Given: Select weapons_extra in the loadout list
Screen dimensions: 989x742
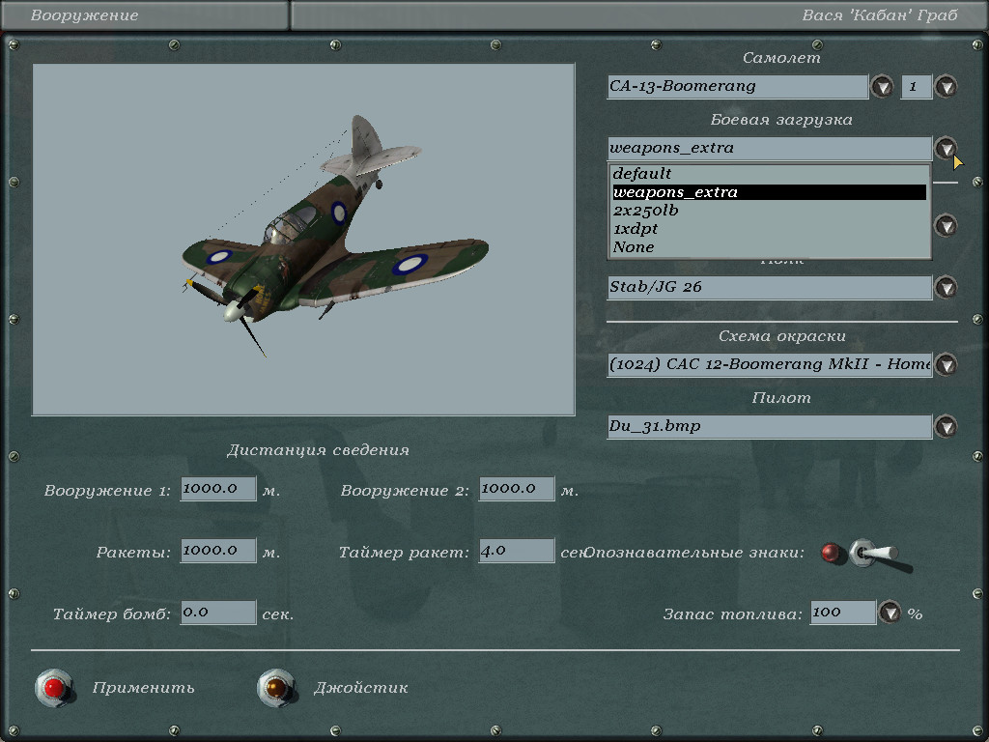Looking at the screenshot, I should tap(770, 192).
